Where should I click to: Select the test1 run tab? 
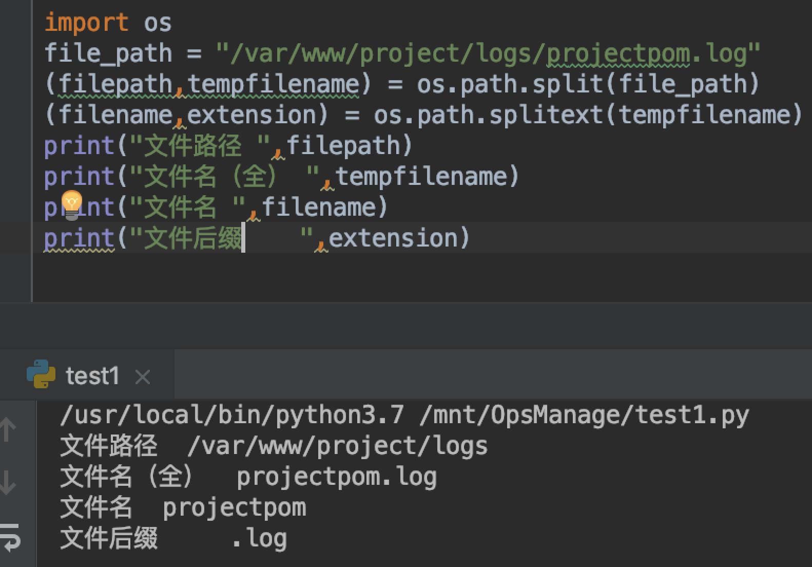[x=92, y=376]
